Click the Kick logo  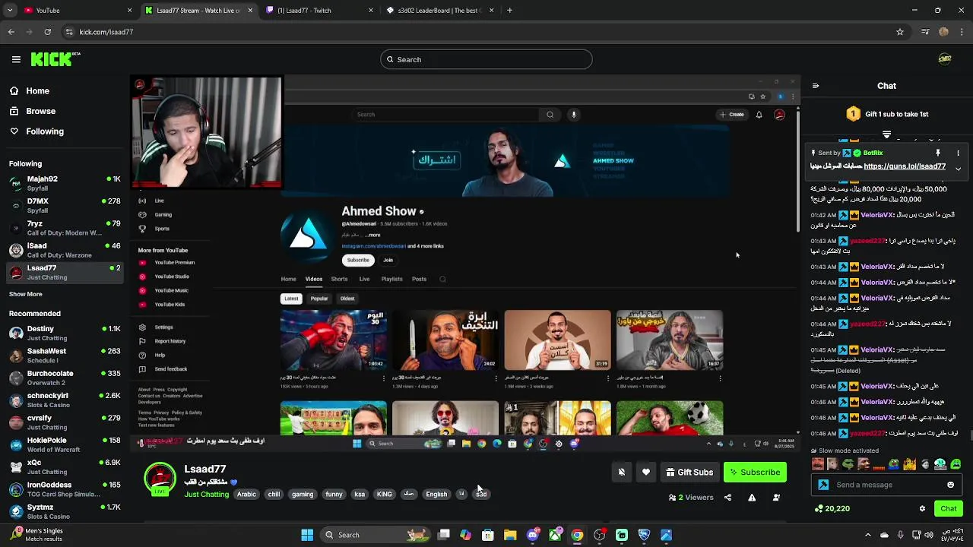pos(55,59)
